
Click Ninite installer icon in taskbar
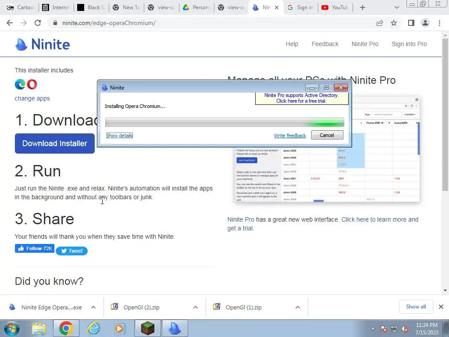pos(175,328)
